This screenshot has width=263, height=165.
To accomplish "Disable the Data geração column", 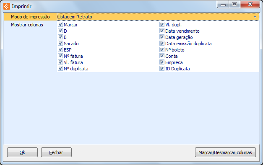I will [161, 37].
